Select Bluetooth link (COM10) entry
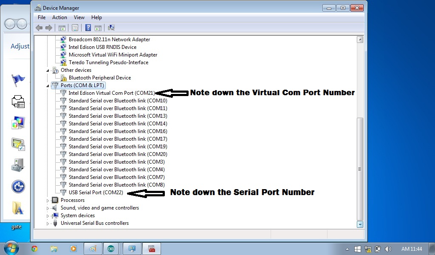Viewport: 435px width, 255px height. point(118,101)
